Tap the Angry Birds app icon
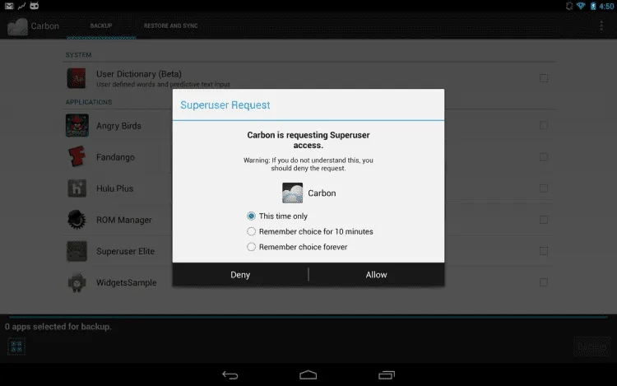Image resolution: width=617 pixels, height=386 pixels. [x=77, y=126]
